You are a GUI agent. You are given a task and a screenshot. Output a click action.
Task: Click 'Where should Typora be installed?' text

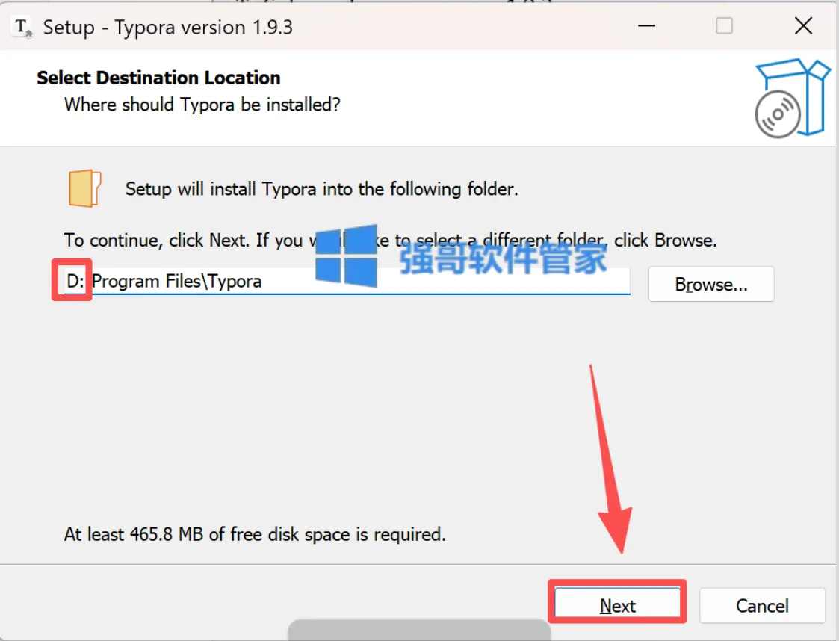click(202, 105)
